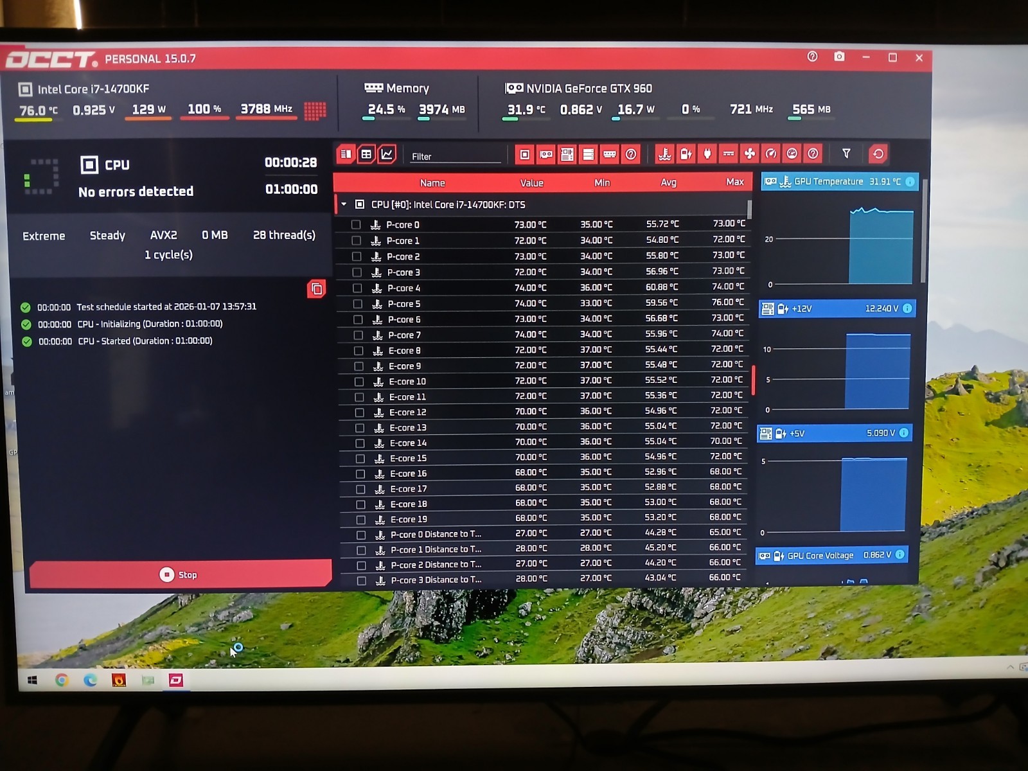Open info for the GPU Temperature graph
The width and height of the screenshot is (1028, 771).
910,182
